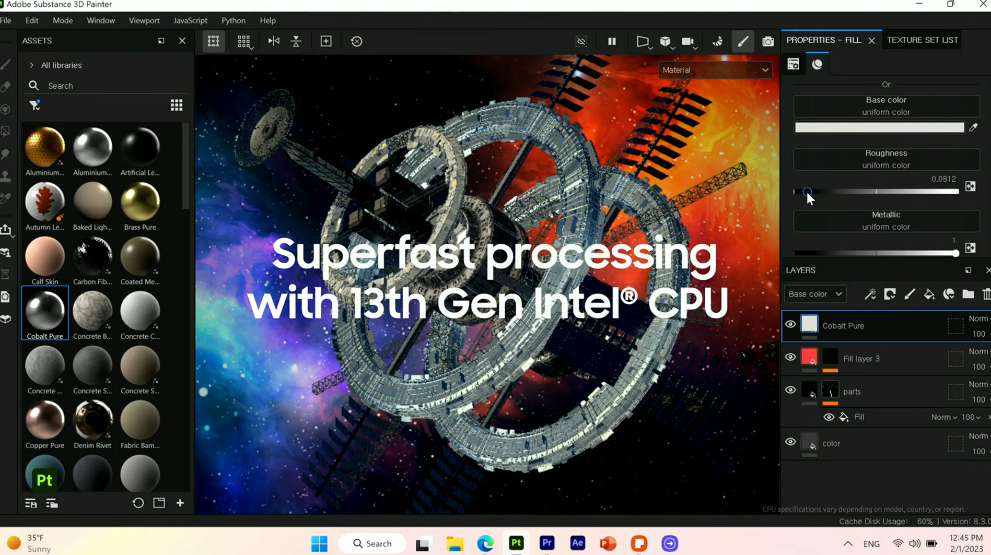Add a paint layer
The width and height of the screenshot is (991, 555).
tap(910, 294)
